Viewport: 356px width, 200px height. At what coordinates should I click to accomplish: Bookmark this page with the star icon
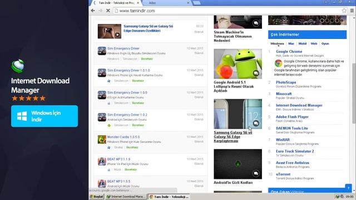[344, 11]
